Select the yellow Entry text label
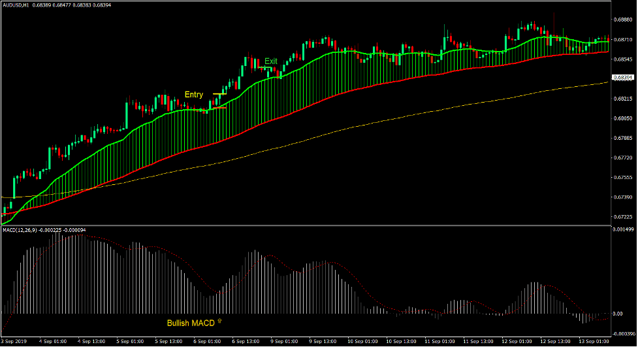This screenshot has height=347, width=638. (x=194, y=95)
